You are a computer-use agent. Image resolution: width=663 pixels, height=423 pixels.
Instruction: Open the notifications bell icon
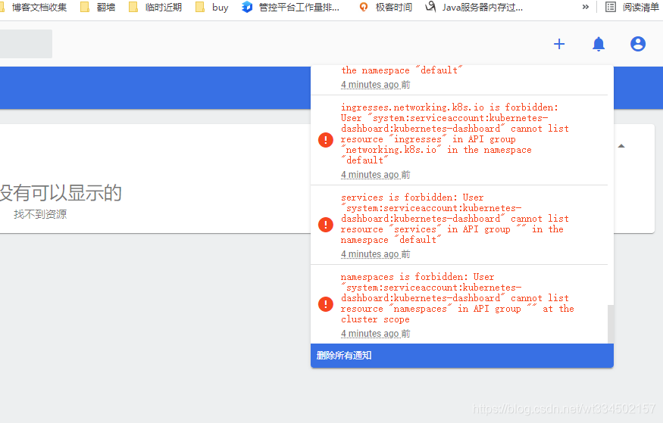[599, 44]
